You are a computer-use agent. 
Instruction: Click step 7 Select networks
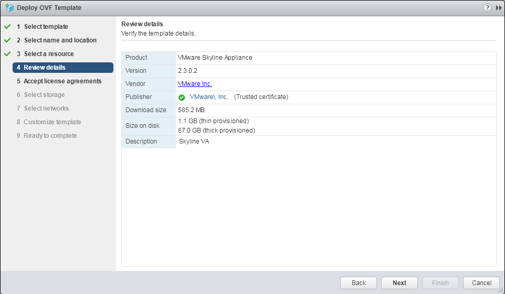(43, 108)
